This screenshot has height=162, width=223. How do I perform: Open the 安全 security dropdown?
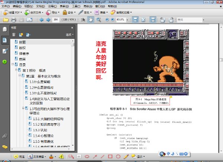(69, 13)
